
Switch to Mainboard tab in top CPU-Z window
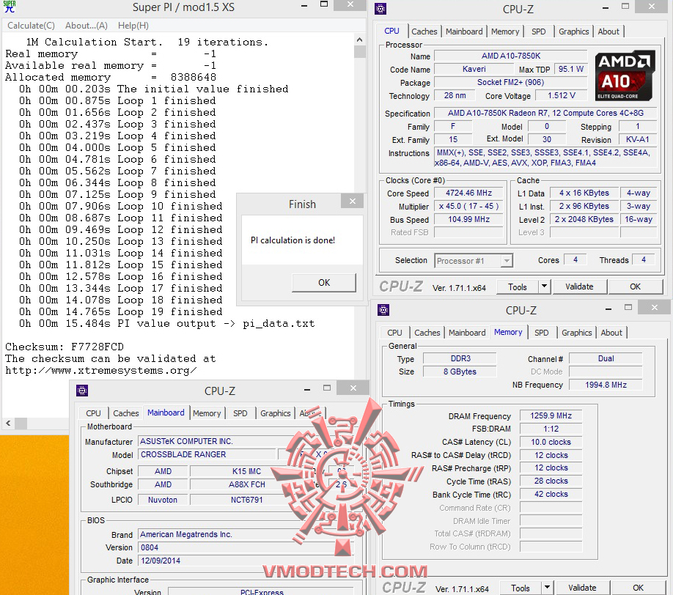(464, 32)
